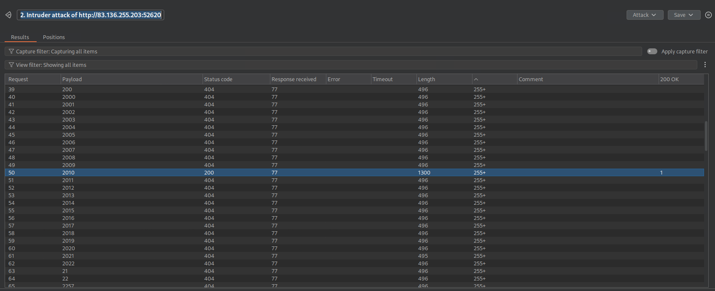
Task: Pause the attack with the pause icon
Action: tap(708, 15)
